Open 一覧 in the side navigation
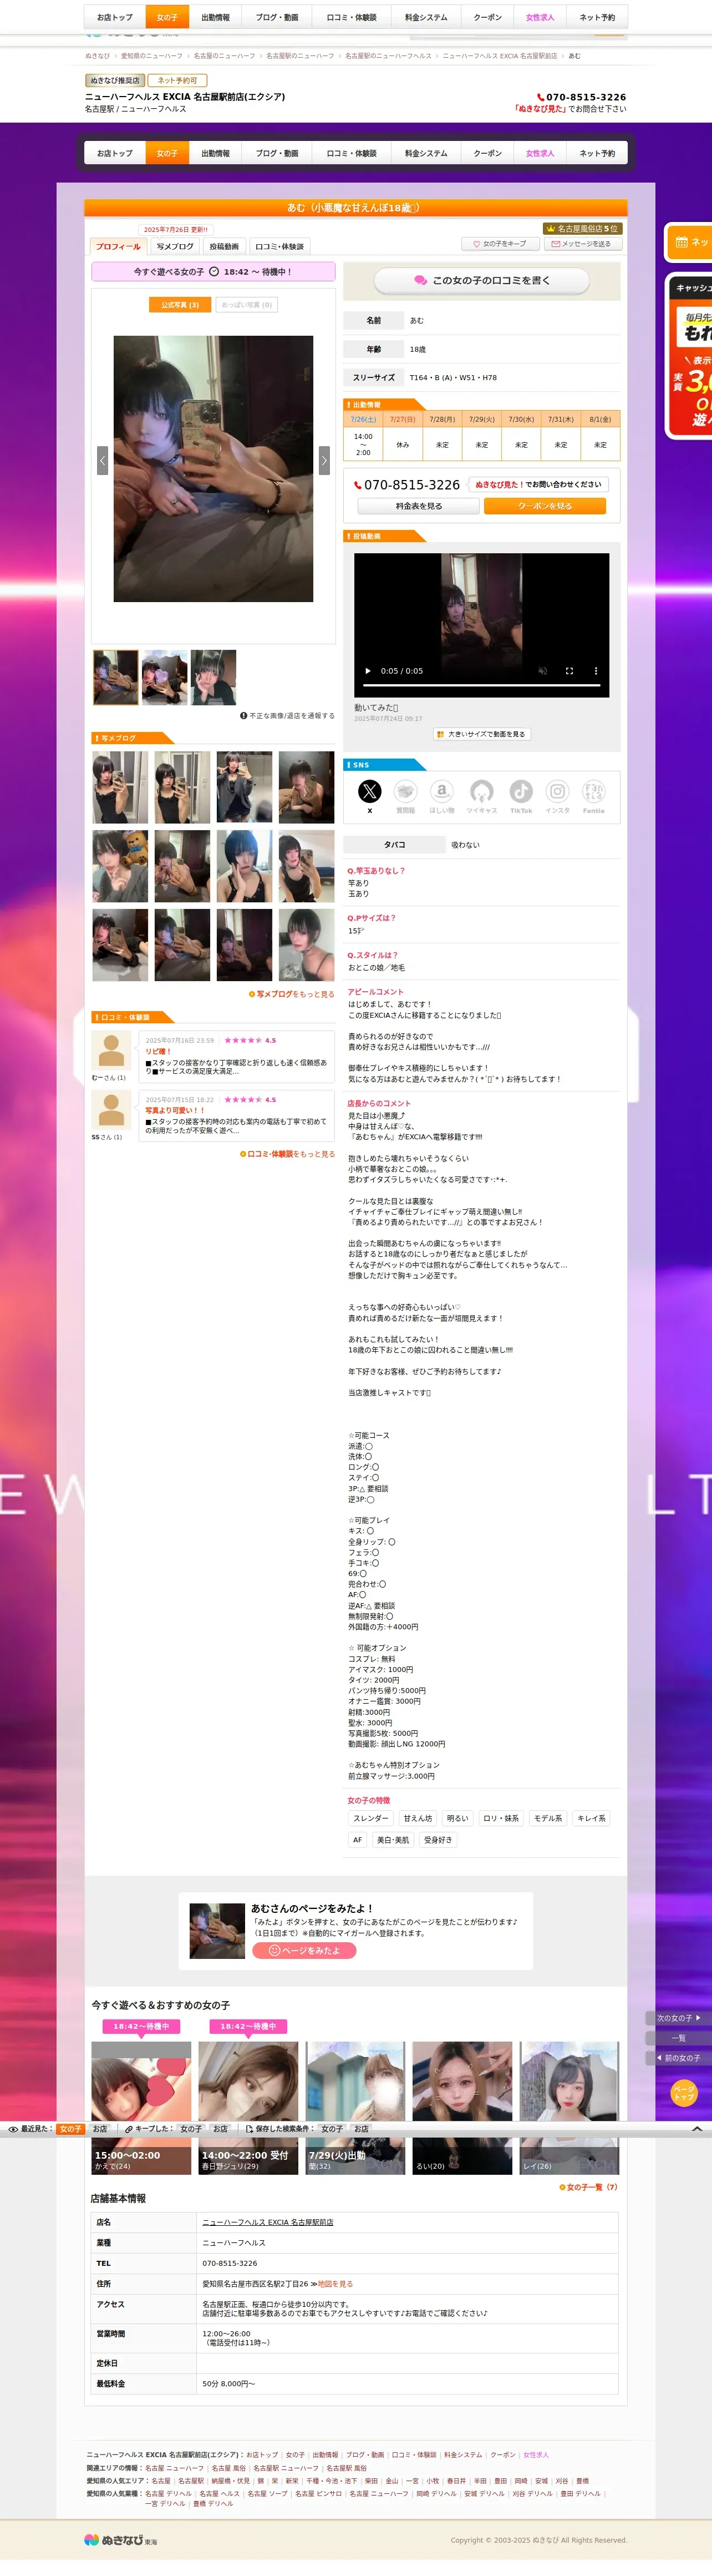 tap(679, 2038)
